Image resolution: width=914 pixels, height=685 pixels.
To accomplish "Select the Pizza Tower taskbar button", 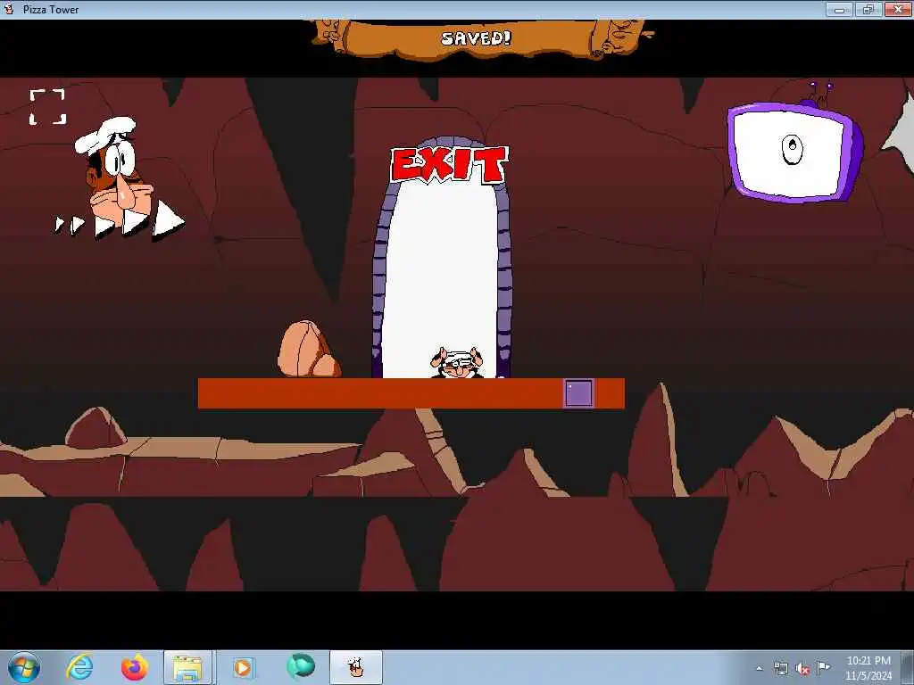I will tap(356, 667).
